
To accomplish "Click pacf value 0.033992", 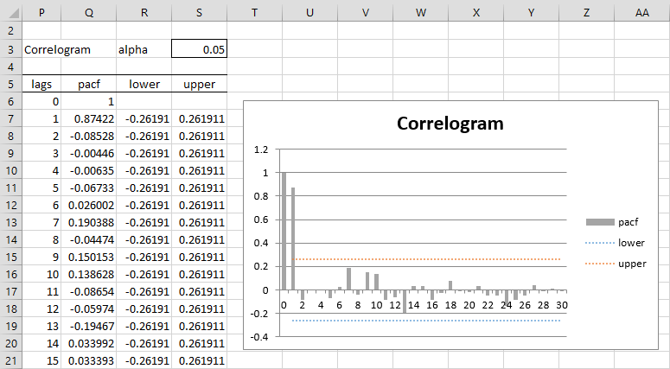I will pos(88,343).
